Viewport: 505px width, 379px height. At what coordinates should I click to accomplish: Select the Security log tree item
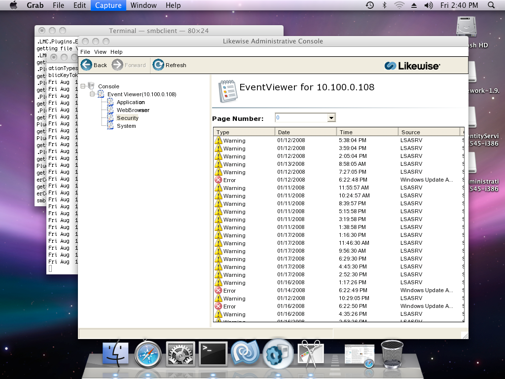click(x=127, y=118)
